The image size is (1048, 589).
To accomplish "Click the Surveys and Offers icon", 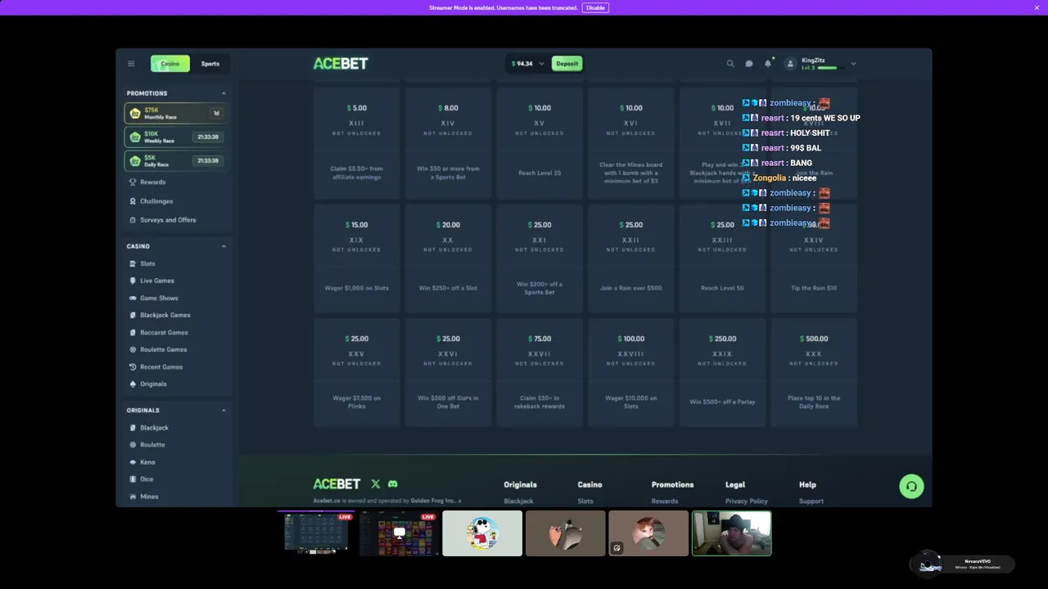I will pos(133,220).
